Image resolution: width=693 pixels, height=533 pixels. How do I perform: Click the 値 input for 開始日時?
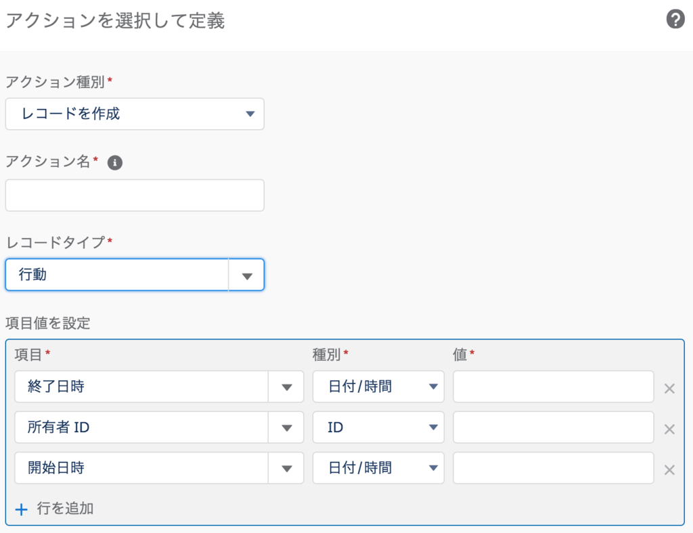coord(554,468)
